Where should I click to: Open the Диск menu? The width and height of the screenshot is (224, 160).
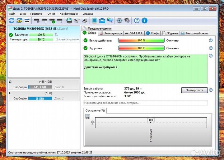click(23, 14)
